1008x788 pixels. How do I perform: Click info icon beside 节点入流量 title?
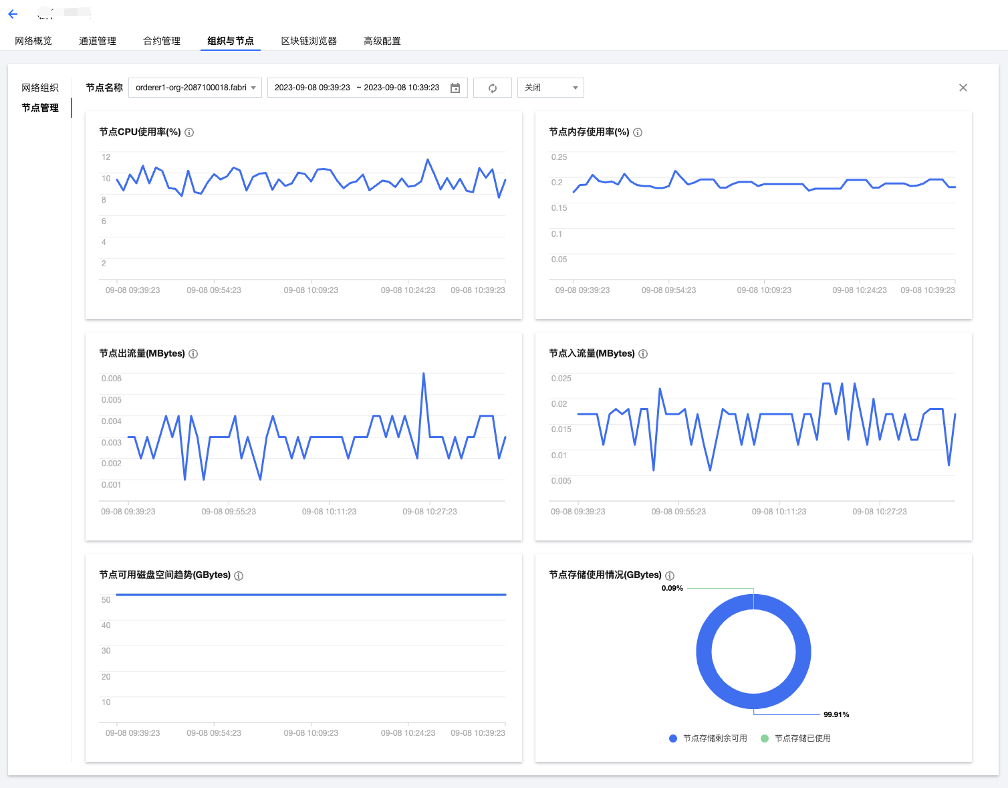click(x=643, y=354)
